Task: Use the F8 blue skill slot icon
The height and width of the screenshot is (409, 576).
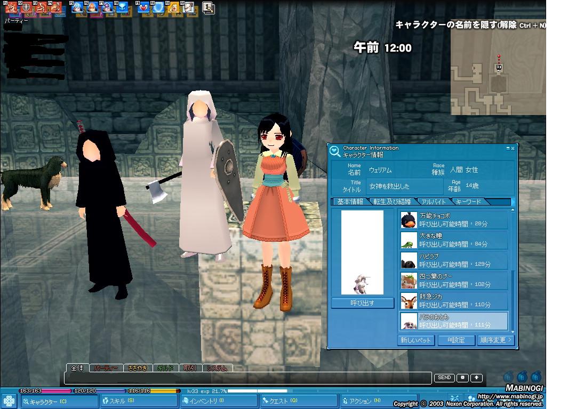Action: (x=122, y=7)
